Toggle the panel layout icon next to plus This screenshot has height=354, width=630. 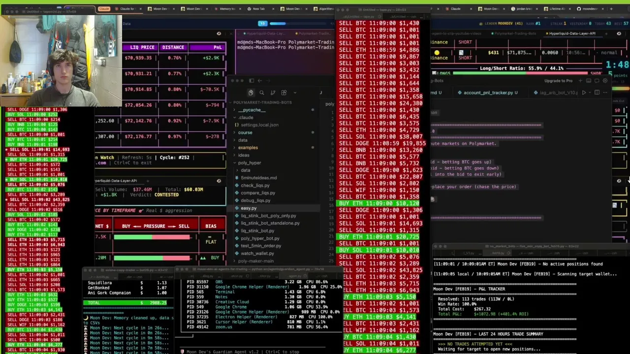[589, 81]
